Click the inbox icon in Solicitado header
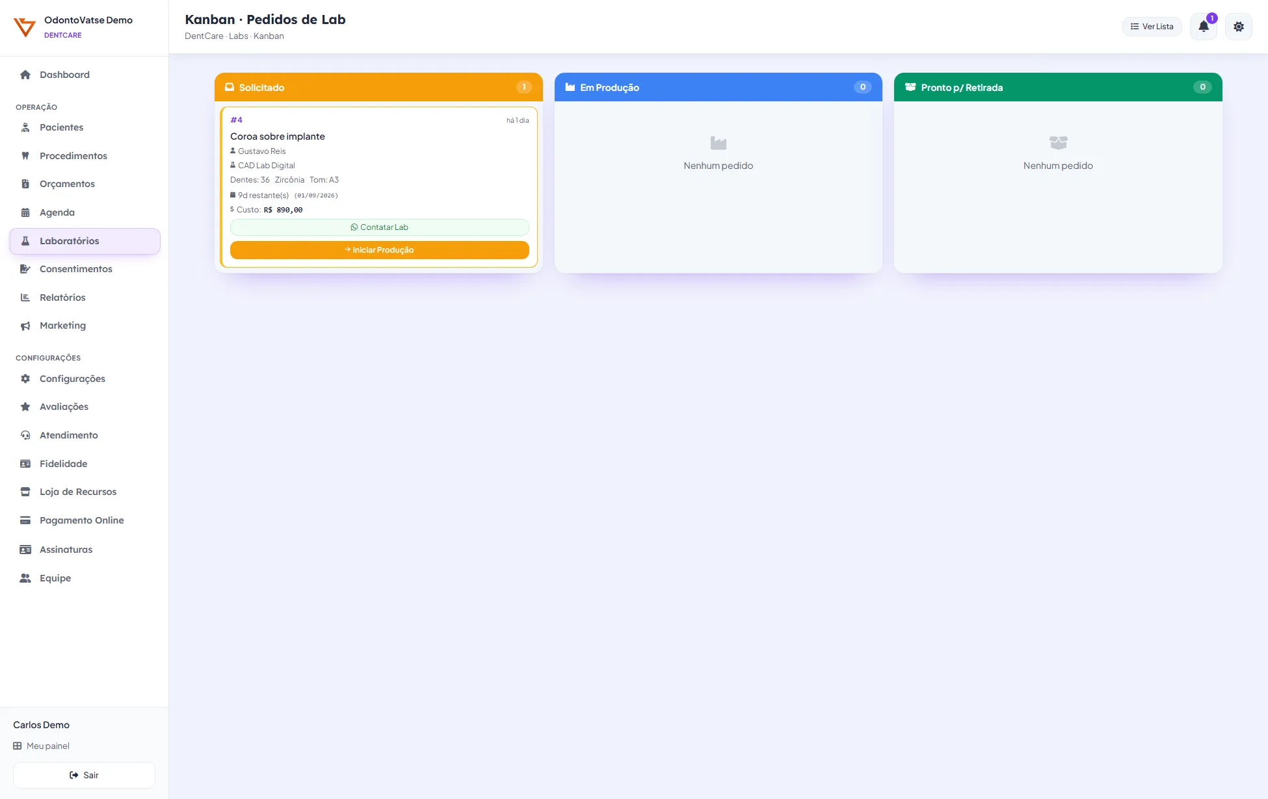The width and height of the screenshot is (1268, 799). [230, 87]
